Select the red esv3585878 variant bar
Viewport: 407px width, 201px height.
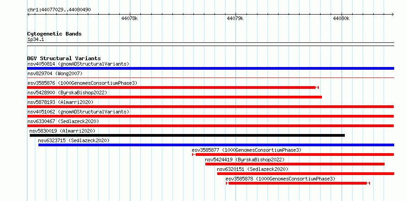click(x=298, y=183)
